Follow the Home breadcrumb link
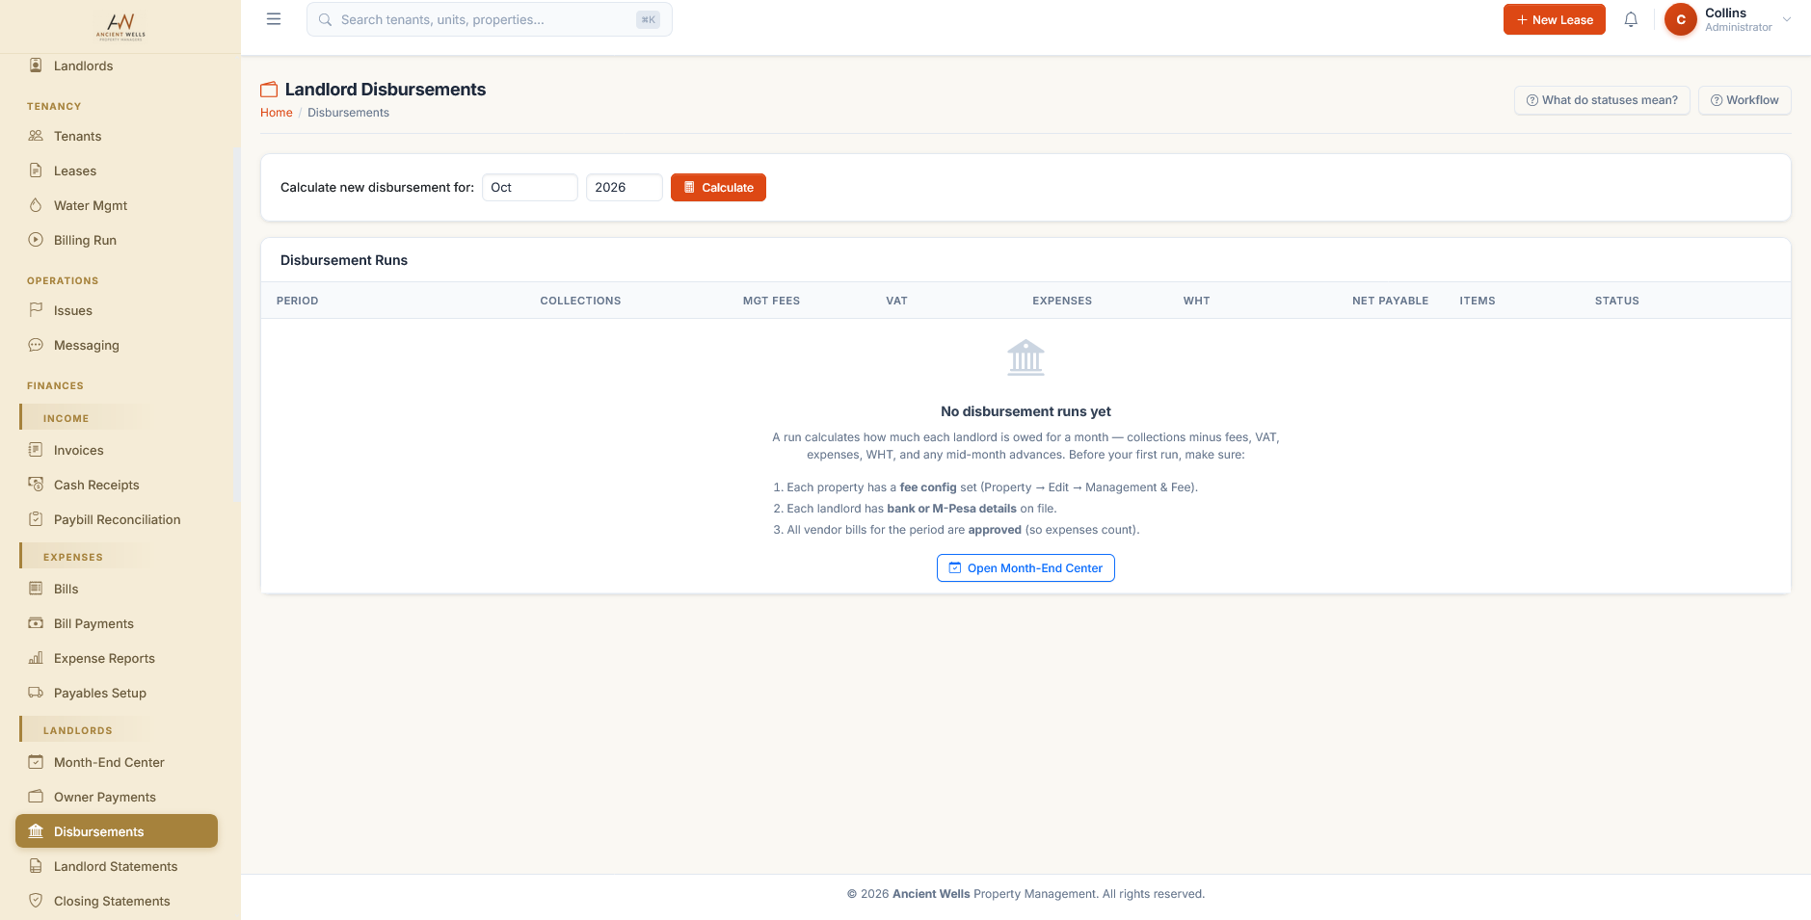The height and width of the screenshot is (920, 1811). coord(277,113)
